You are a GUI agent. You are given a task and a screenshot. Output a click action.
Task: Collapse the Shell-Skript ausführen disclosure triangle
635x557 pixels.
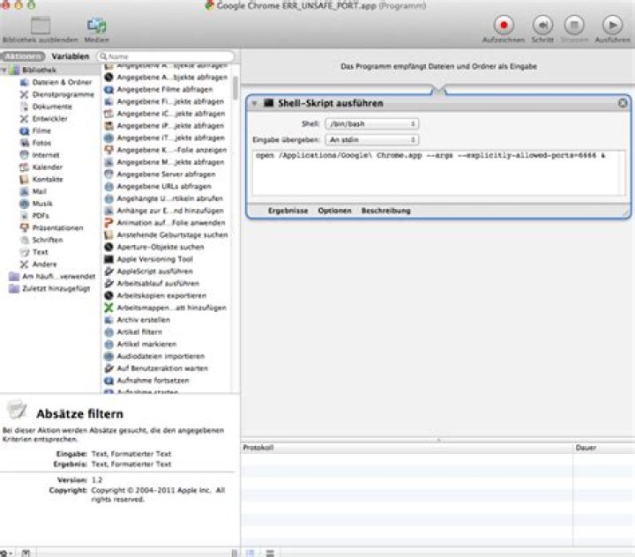(x=254, y=104)
